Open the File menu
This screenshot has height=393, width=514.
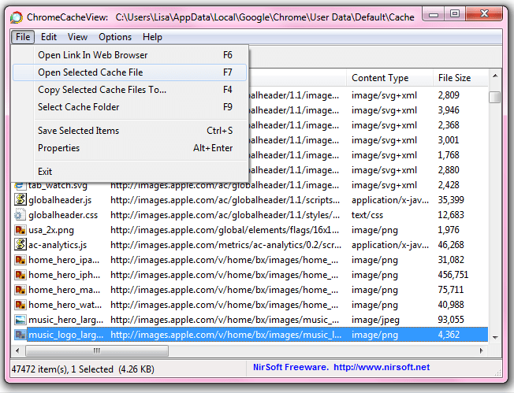tap(23, 37)
